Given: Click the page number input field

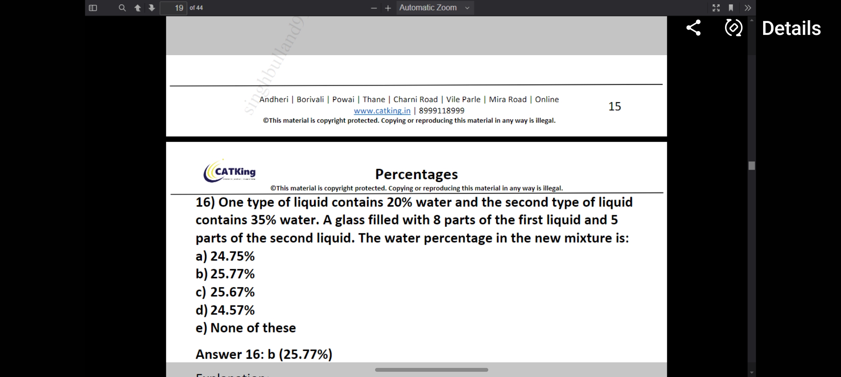Looking at the screenshot, I should tap(173, 8).
